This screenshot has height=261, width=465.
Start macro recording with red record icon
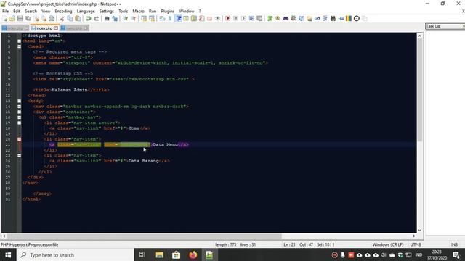pyautogui.click(x=227, y=19)
